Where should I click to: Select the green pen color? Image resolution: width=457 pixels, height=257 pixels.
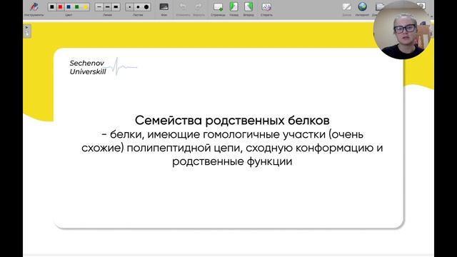click(x=77, y=6)
